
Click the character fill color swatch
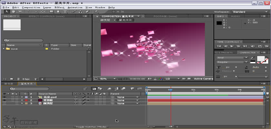pos(260,58)
